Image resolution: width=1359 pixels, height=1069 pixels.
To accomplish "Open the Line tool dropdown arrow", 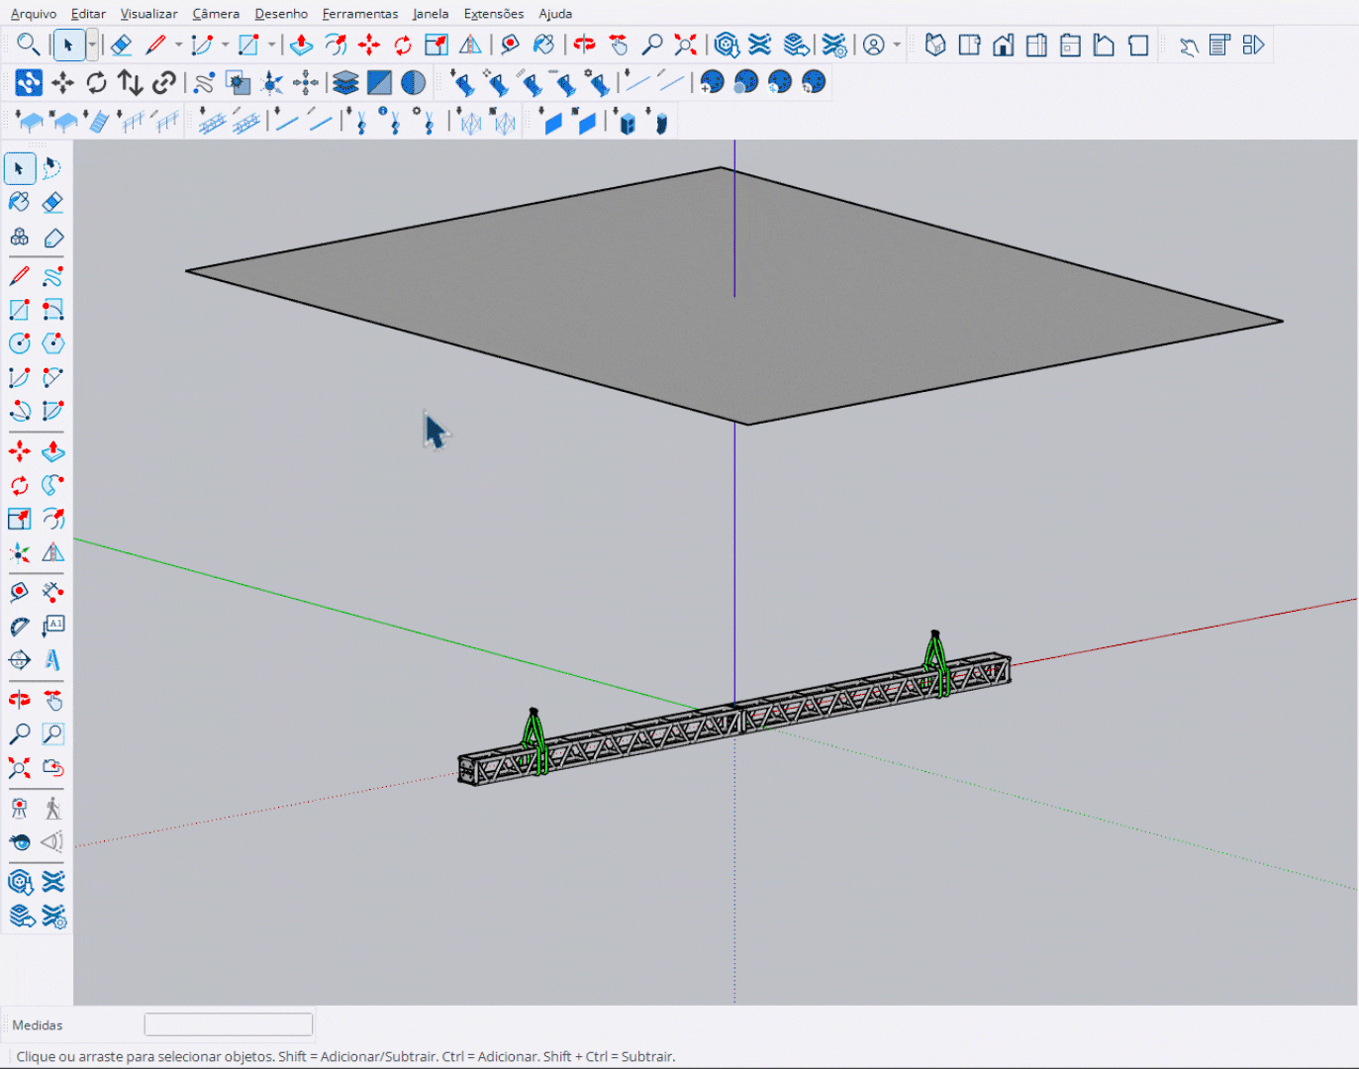I will (178, 46).
